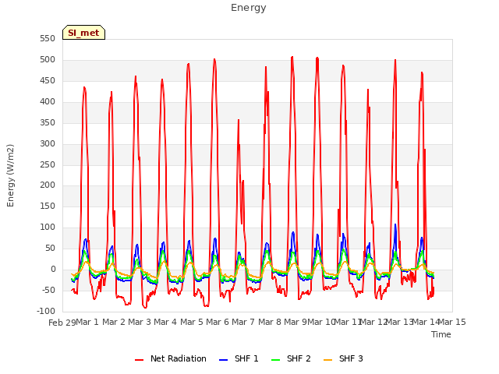The height and width of the screenshot is (374, 499).
Task: Click the Mar 2 x-axis tick label
Action: click(114, 322)
